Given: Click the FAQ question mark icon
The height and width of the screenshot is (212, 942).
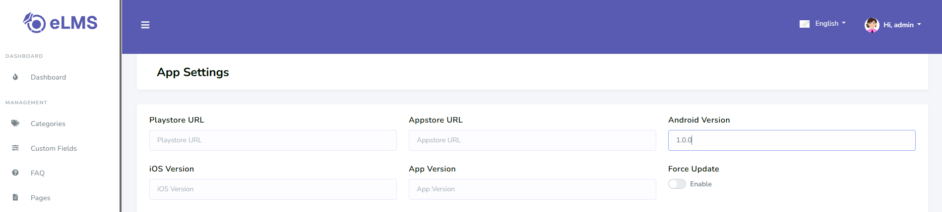Looking at the screenshot, I should [15, 172].
